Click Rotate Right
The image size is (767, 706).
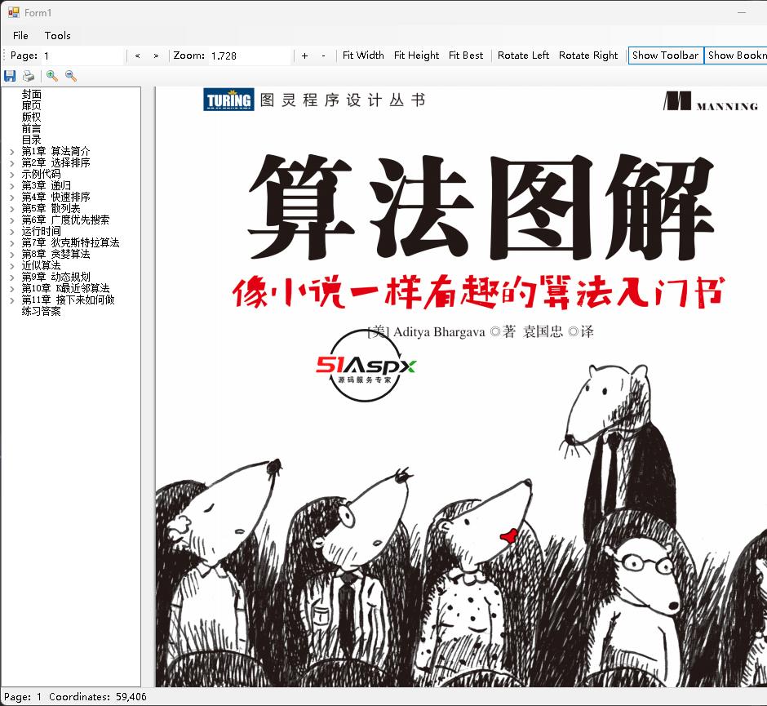pyautogui.click(x=588, y=56)
